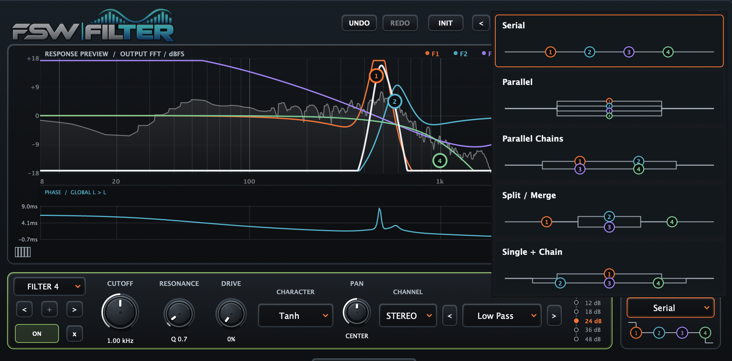Select the 48 dB slope option

[x=588, y=339]
